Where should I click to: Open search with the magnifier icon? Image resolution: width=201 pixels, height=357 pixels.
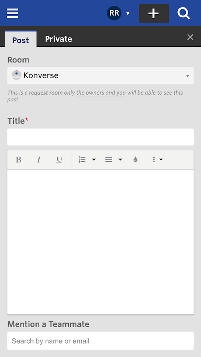[x=184, y=13]
